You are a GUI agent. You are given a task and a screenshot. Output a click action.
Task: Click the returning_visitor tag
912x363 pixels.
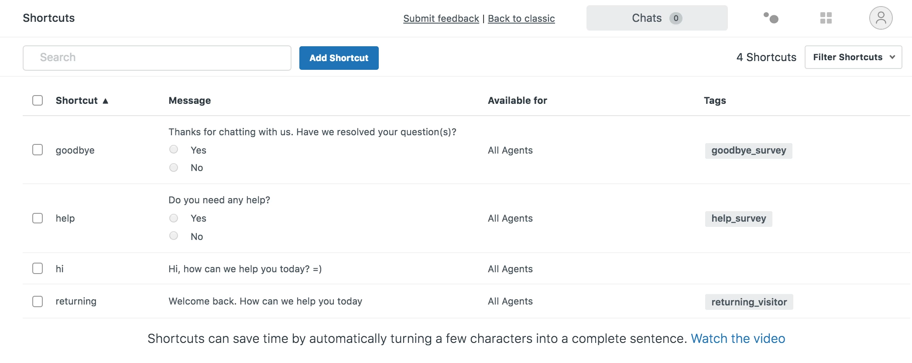click(x=749, y=302)
